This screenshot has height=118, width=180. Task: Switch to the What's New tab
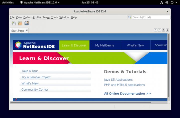coord(135,45)
